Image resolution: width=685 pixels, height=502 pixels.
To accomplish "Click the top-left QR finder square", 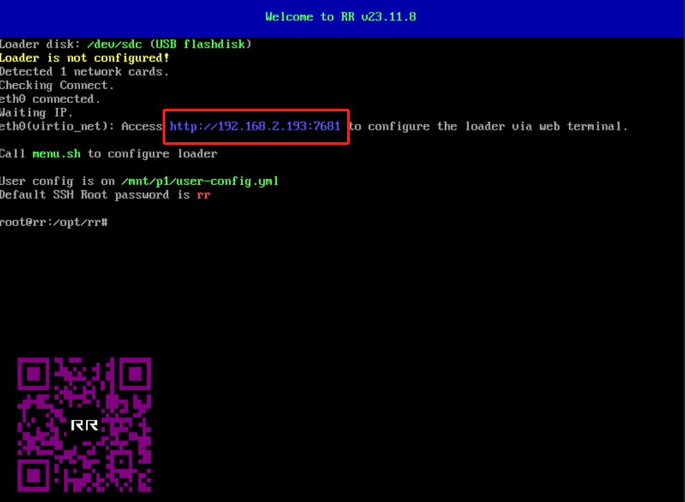I will [x=33, y=374].
